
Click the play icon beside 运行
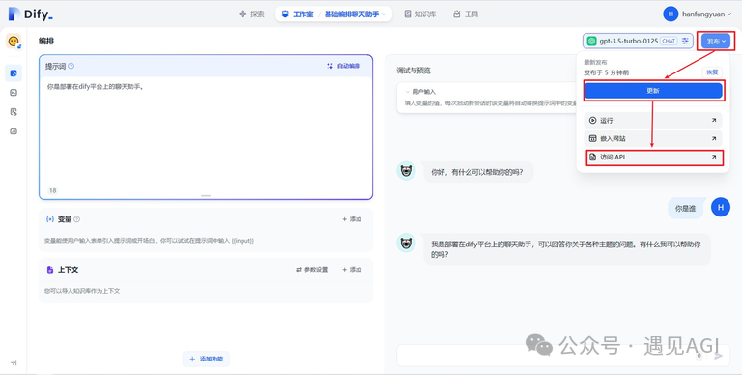click(x=592, y=120)
